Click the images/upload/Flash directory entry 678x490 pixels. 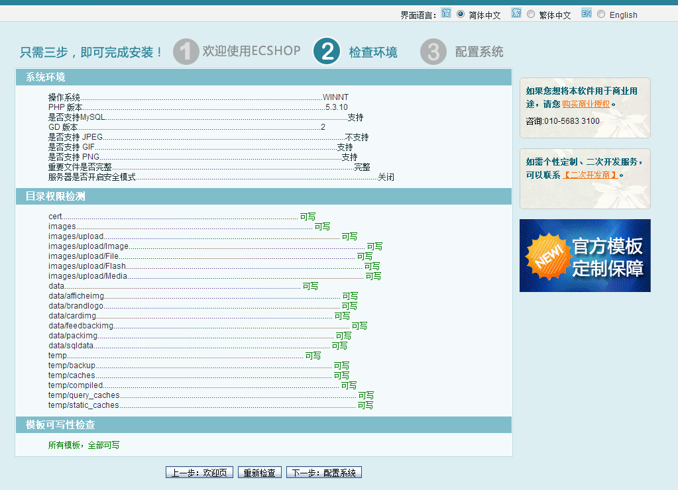point(87,266)
